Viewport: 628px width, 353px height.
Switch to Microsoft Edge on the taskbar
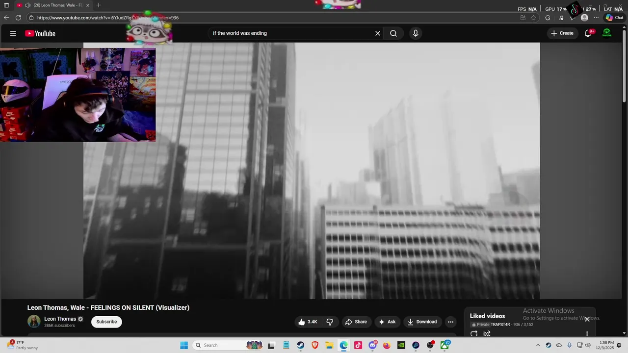(343, 345)
